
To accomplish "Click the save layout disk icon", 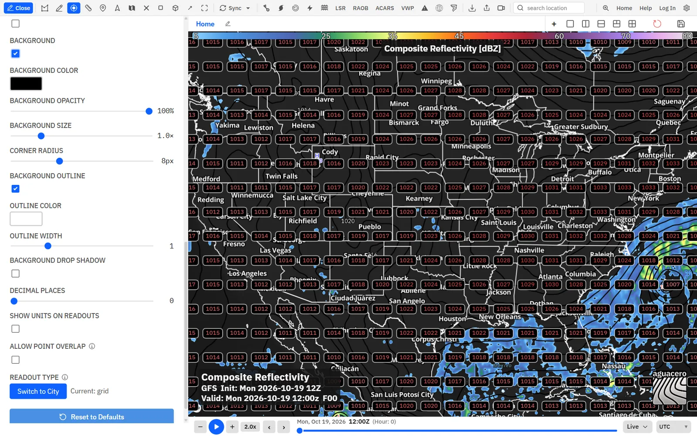I will click(681, 24).
